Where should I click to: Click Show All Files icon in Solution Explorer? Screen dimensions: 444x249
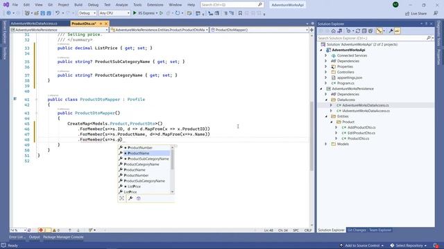pos(370,31)
